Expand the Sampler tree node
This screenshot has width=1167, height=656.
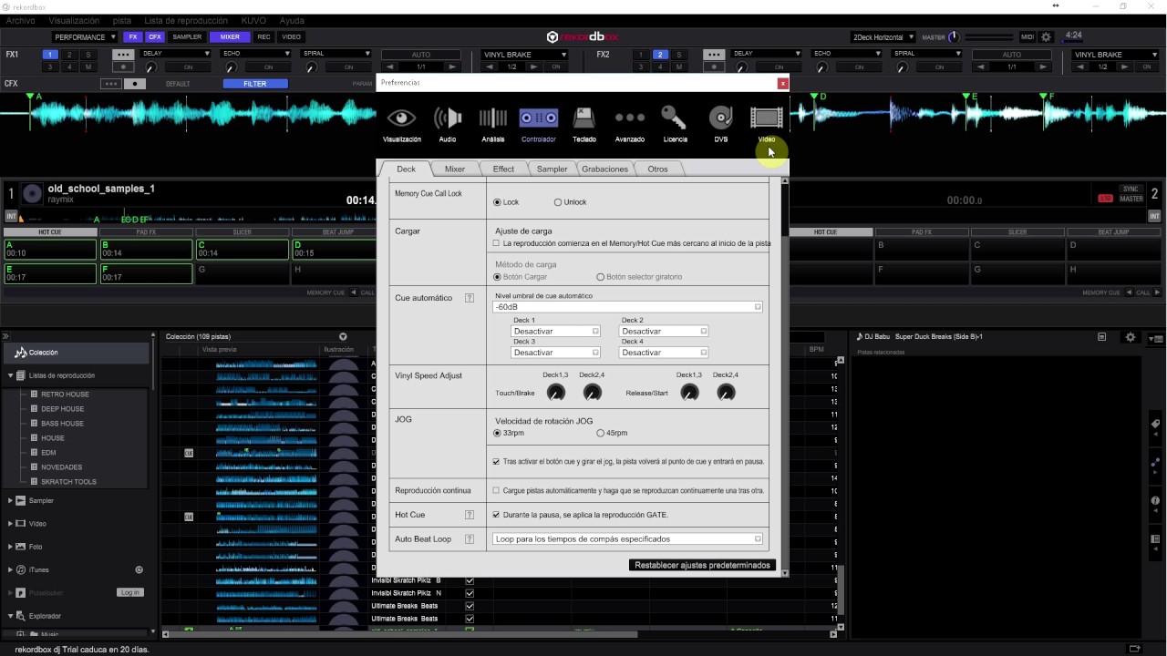pos(11,500)
